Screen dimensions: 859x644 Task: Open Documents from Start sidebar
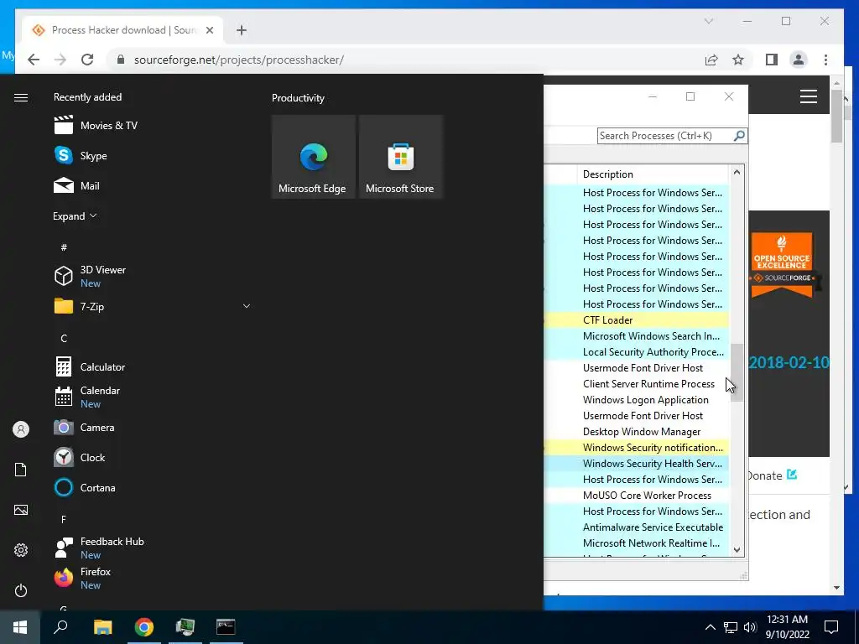[x=21, y=470]
